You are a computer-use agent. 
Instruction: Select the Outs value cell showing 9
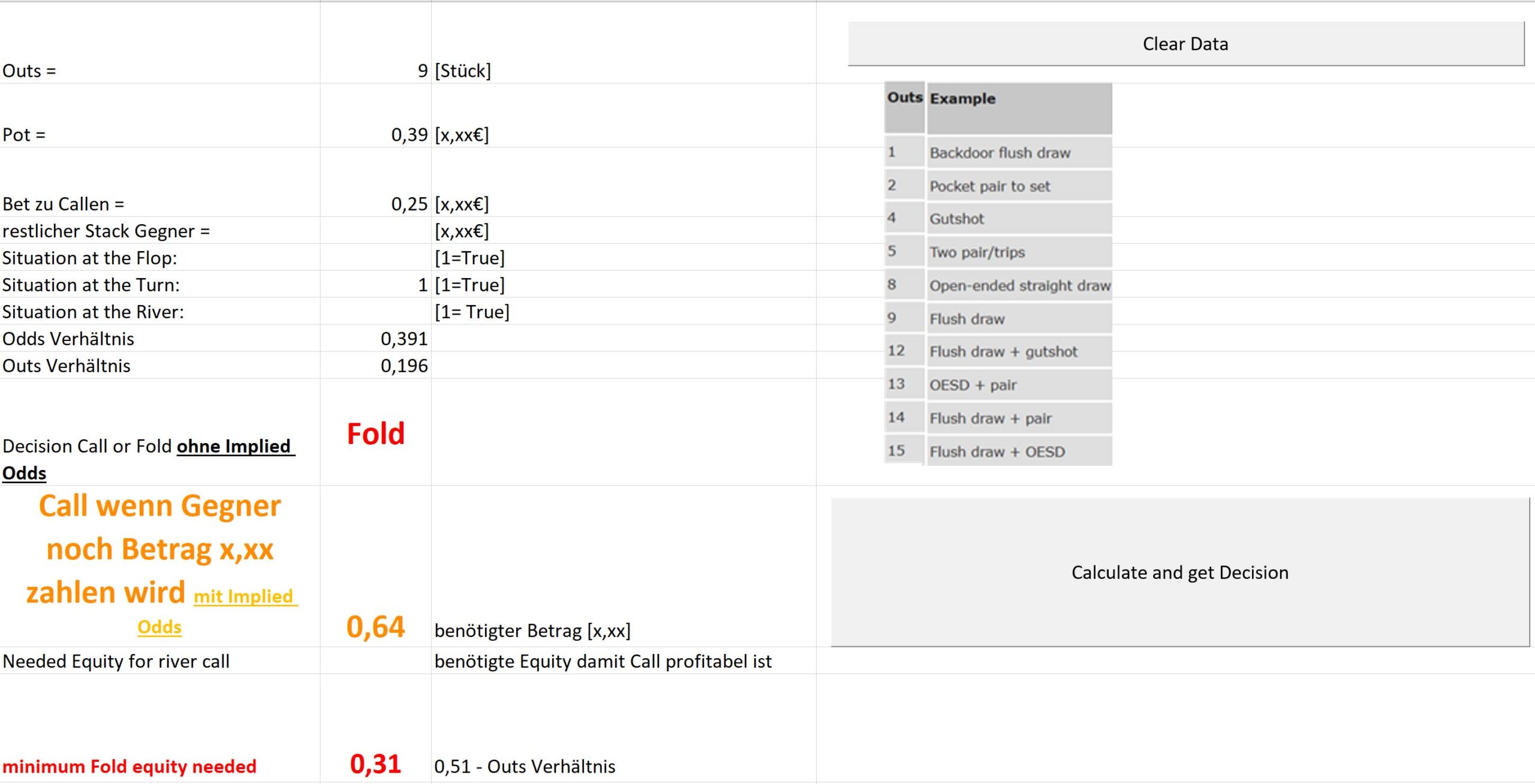tap(376, 71)
